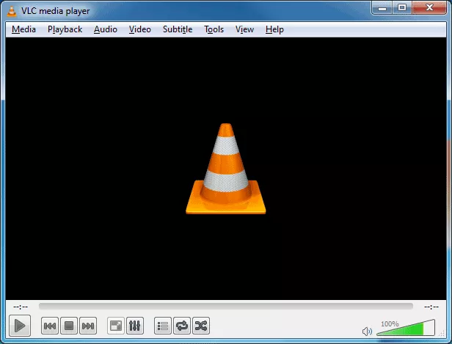Set volume on green volume slider
The image size is (452, 344).
[406, 328]
